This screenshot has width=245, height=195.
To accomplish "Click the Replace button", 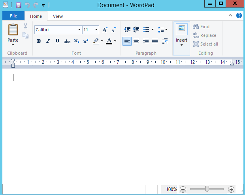I will [204, 35].
